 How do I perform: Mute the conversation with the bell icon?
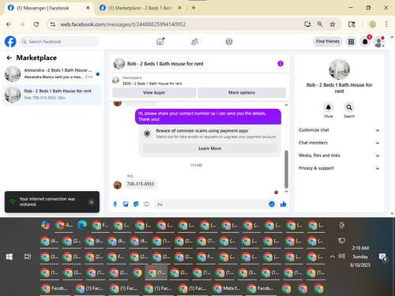(x=329, y=107)
